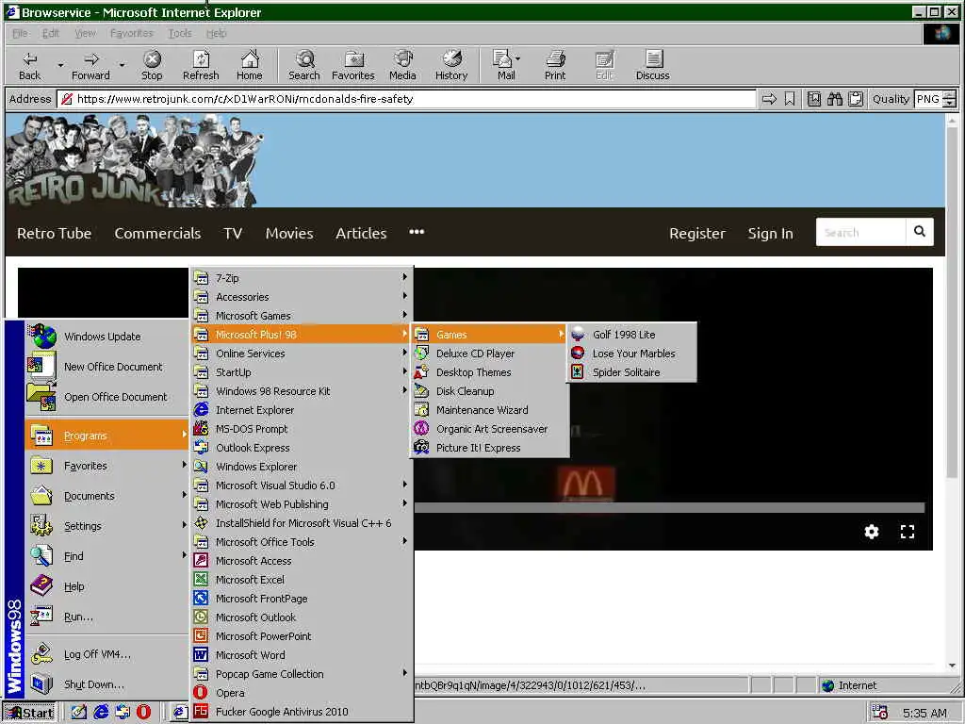Expand the 7-Zip submenu
965x724 pixels.
[301, 278]
